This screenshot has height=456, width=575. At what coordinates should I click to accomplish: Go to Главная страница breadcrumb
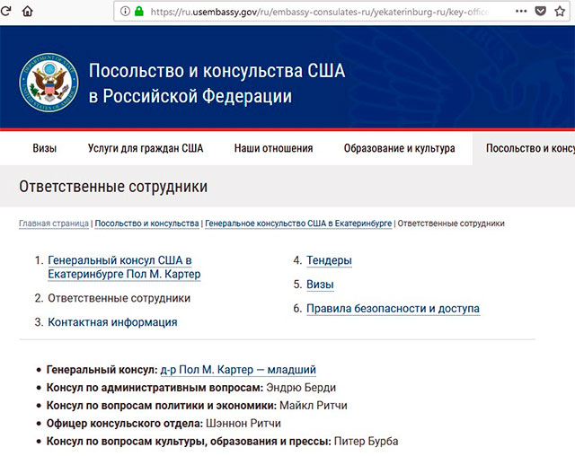point(54,224)
